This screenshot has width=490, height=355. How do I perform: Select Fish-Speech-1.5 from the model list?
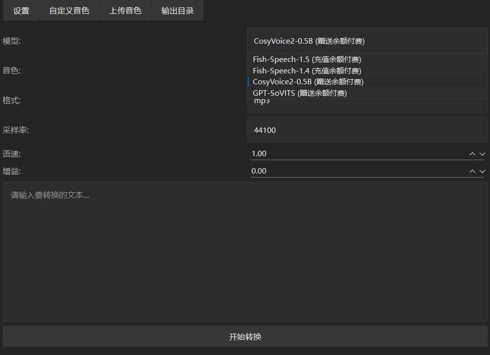pos(367,59)
